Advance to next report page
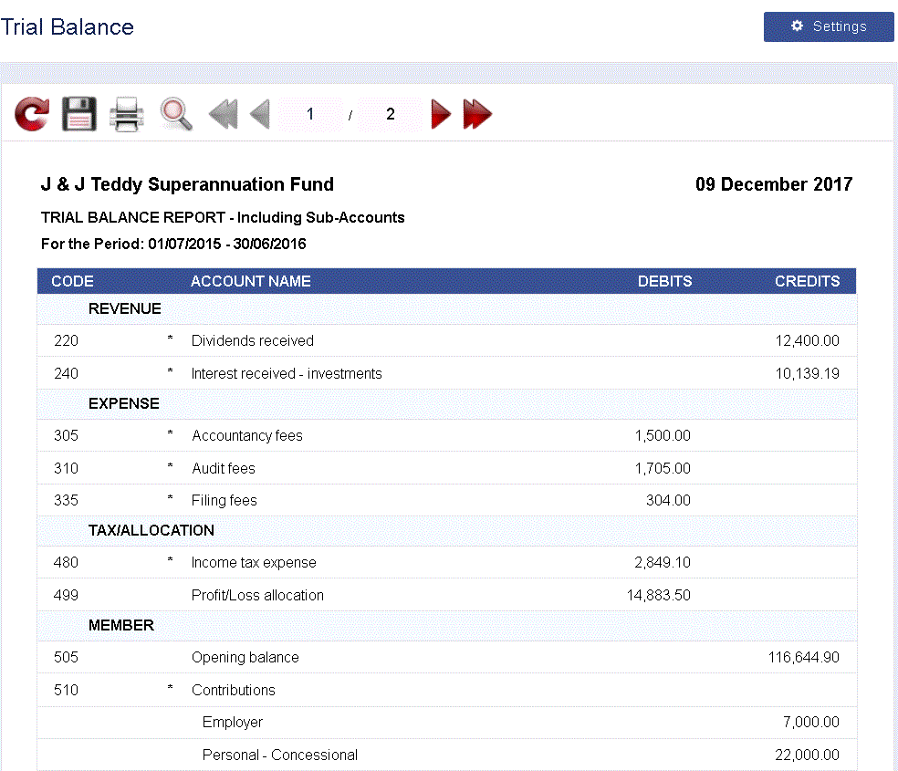Image resolution: width=898 pixels, height=771 pixels. [441, 114]
